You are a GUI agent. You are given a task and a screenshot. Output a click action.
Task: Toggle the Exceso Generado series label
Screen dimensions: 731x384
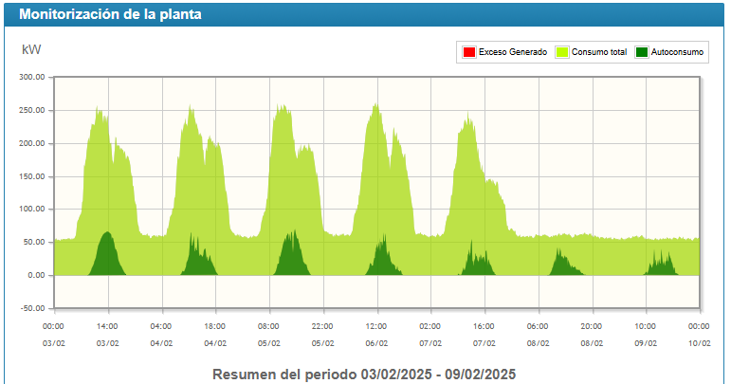pos(512,52)
